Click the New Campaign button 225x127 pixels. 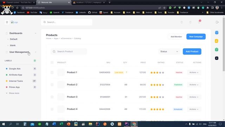(x=196, y=37)
